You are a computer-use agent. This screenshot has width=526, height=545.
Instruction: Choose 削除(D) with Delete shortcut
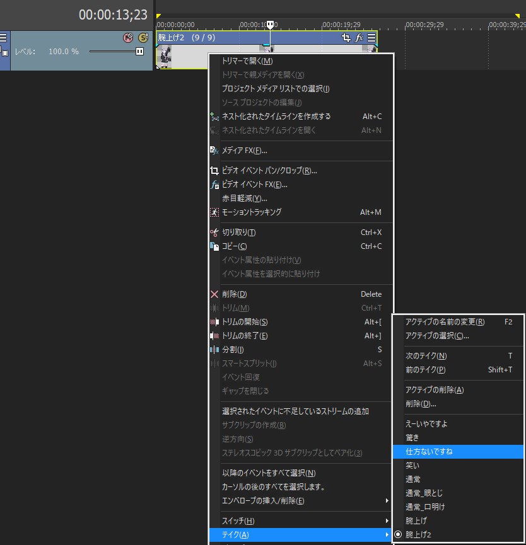[301, 294]
